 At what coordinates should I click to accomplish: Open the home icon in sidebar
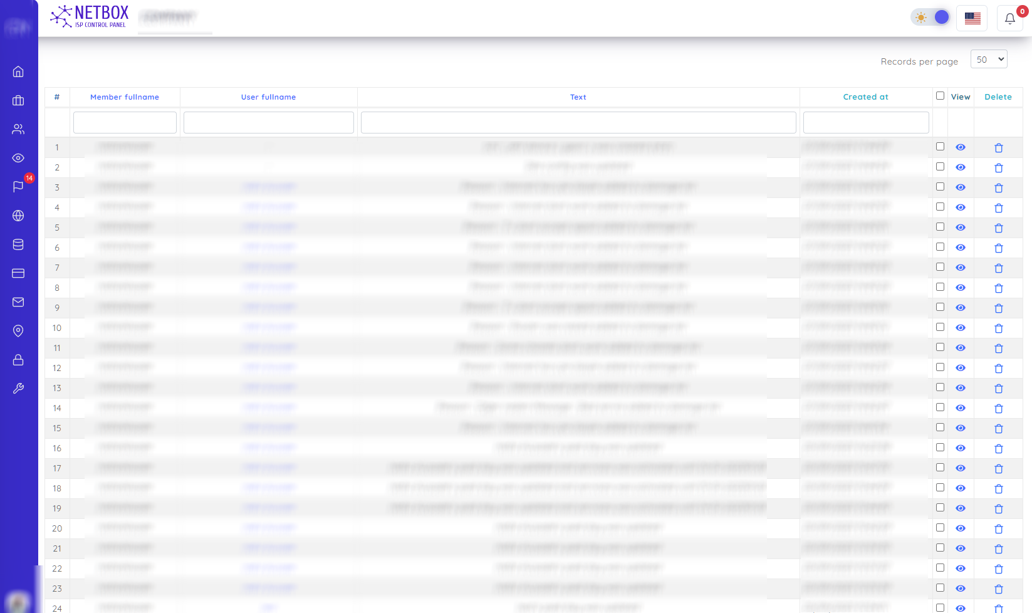pyautogui.click(x=18, y=71)
